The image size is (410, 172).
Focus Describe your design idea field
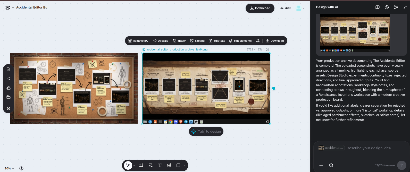pyautogui.click(x=369, y=148)
